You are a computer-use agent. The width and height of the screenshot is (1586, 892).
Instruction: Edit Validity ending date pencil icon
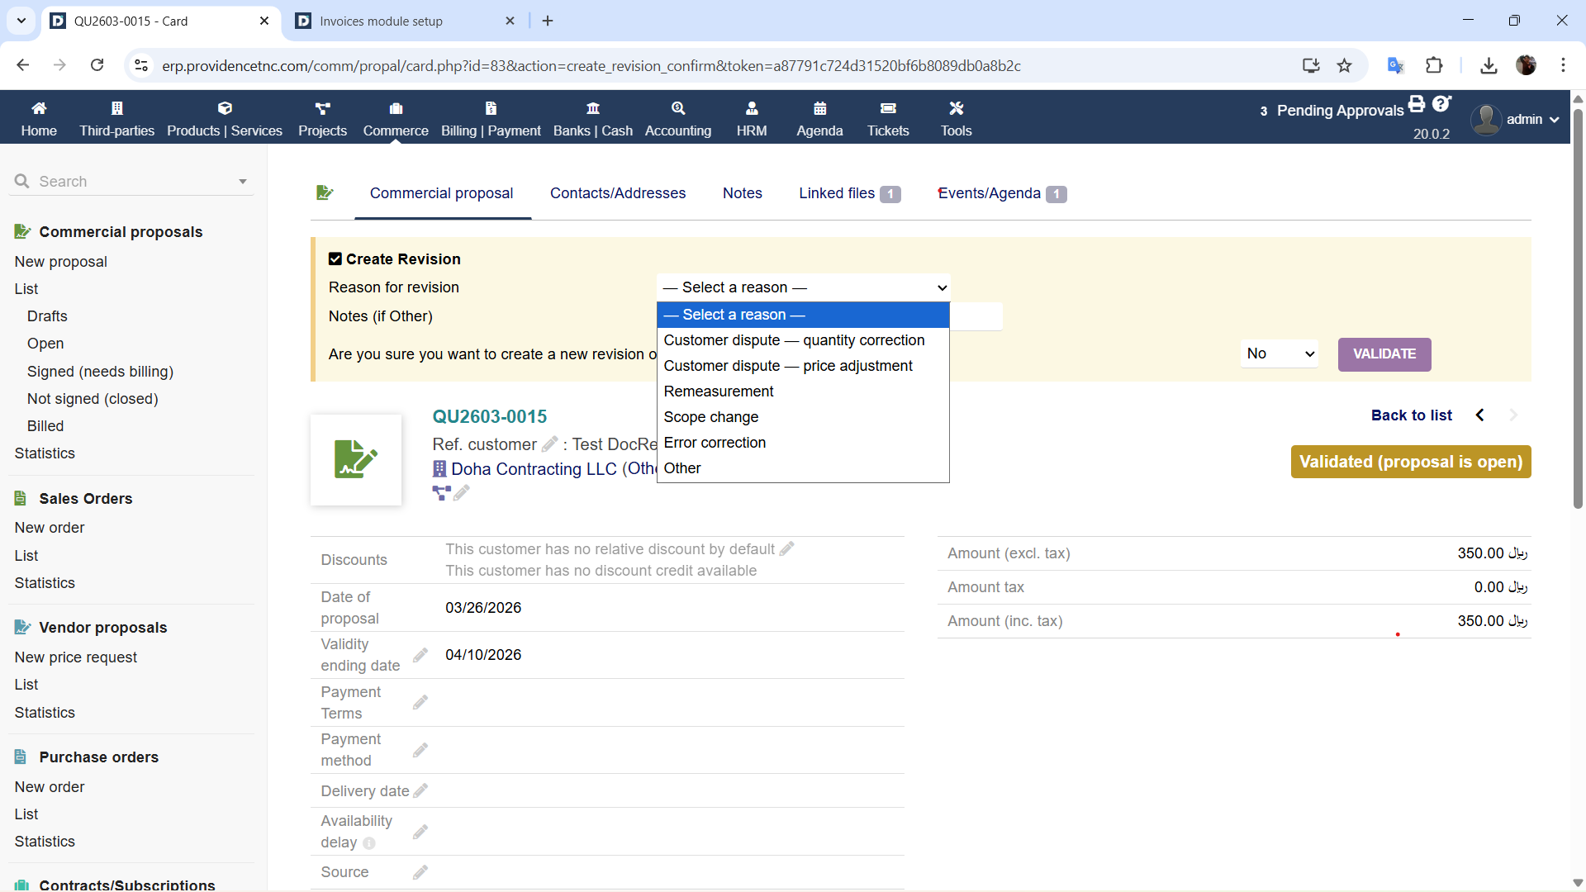pyautogui.click(x=420, y=655)
